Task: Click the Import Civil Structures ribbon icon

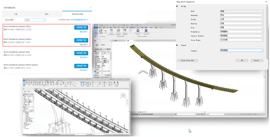Action: (111, 32)
